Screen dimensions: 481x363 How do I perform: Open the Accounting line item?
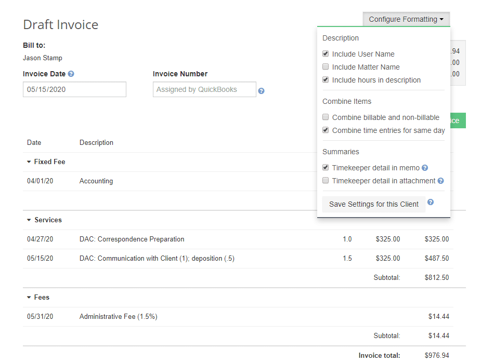click(95, 181)
